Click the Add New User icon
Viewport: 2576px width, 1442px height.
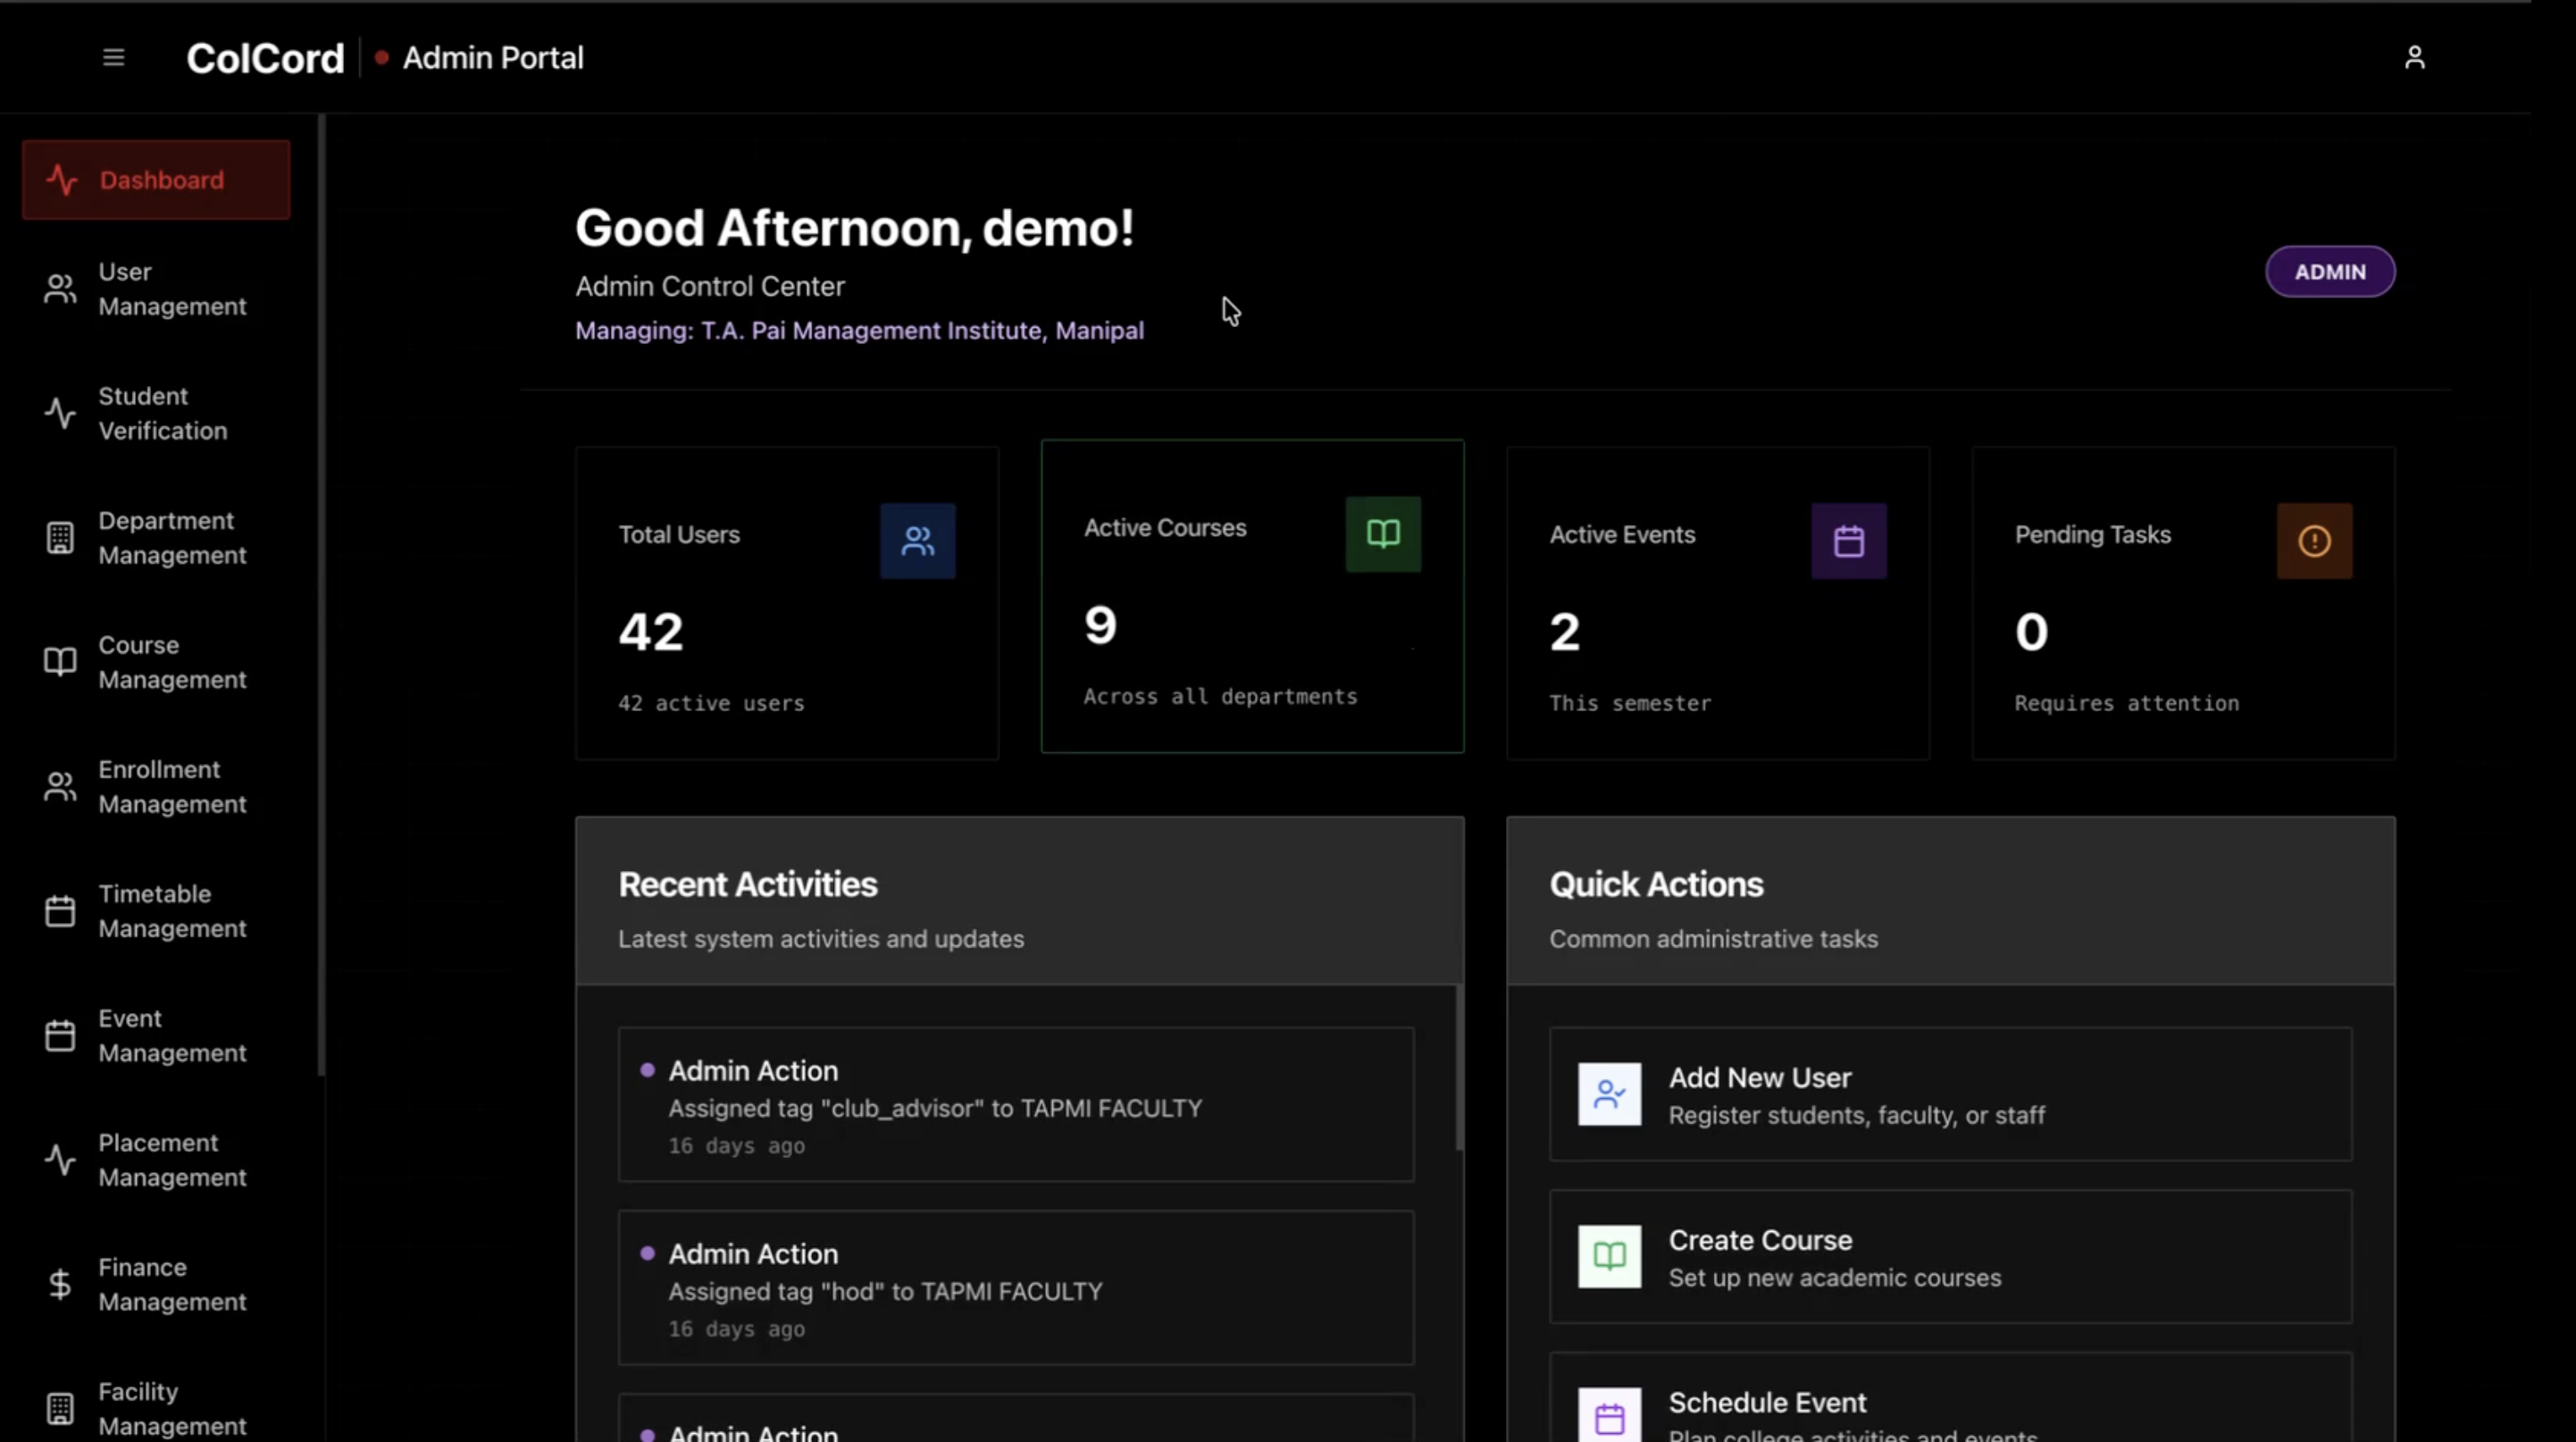tap(1609, 1094)
